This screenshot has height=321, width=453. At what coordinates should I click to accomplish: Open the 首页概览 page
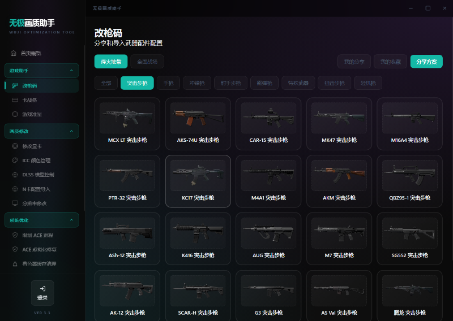tap(41, 53)
